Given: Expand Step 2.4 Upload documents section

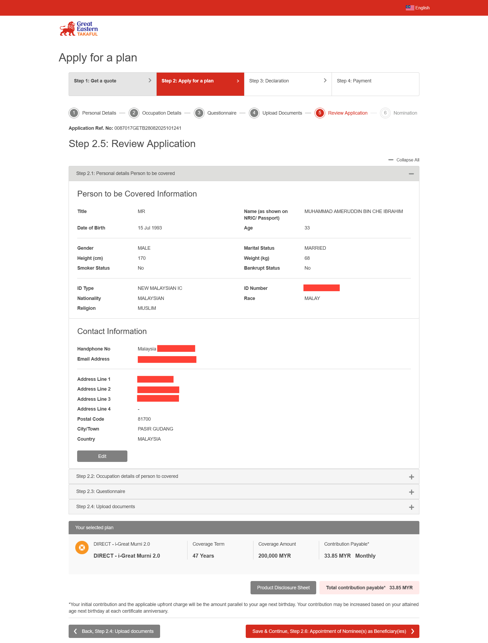Looking at the screenshot, I should 244,507.
